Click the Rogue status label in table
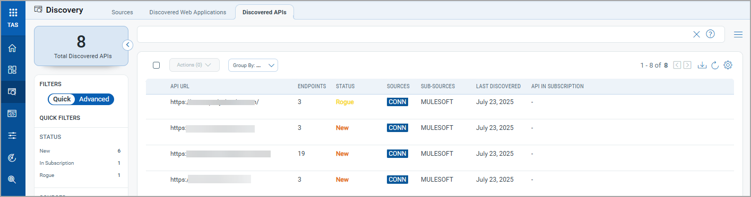Image resolution: width=751 pixels, height=197 pixels. point(344,102)
